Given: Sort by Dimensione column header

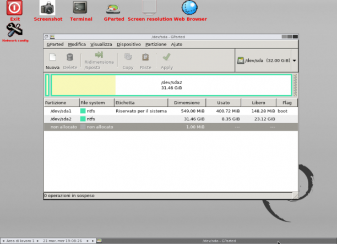Looking at the screenshot, I should (187, 103).
